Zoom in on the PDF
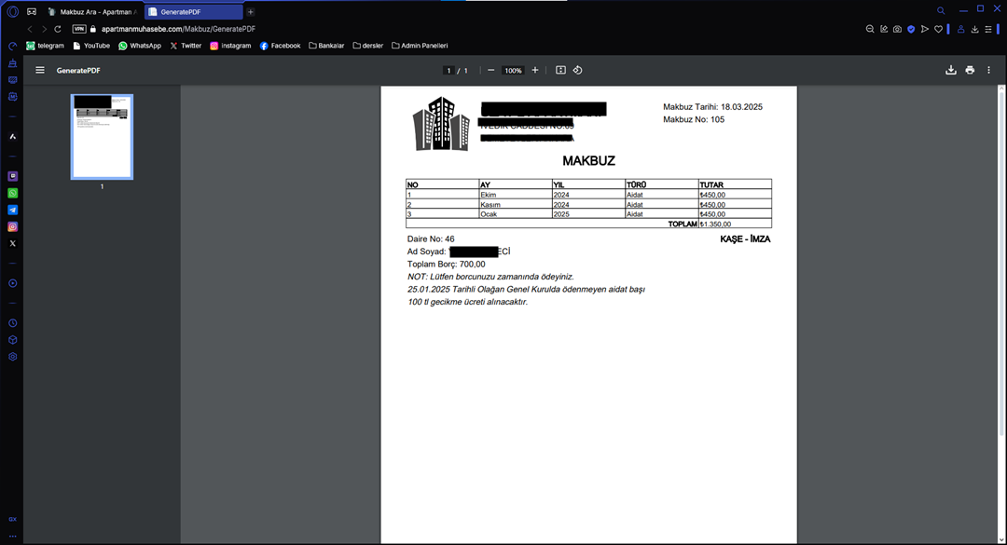1007x545 pixels. point(534,71)
